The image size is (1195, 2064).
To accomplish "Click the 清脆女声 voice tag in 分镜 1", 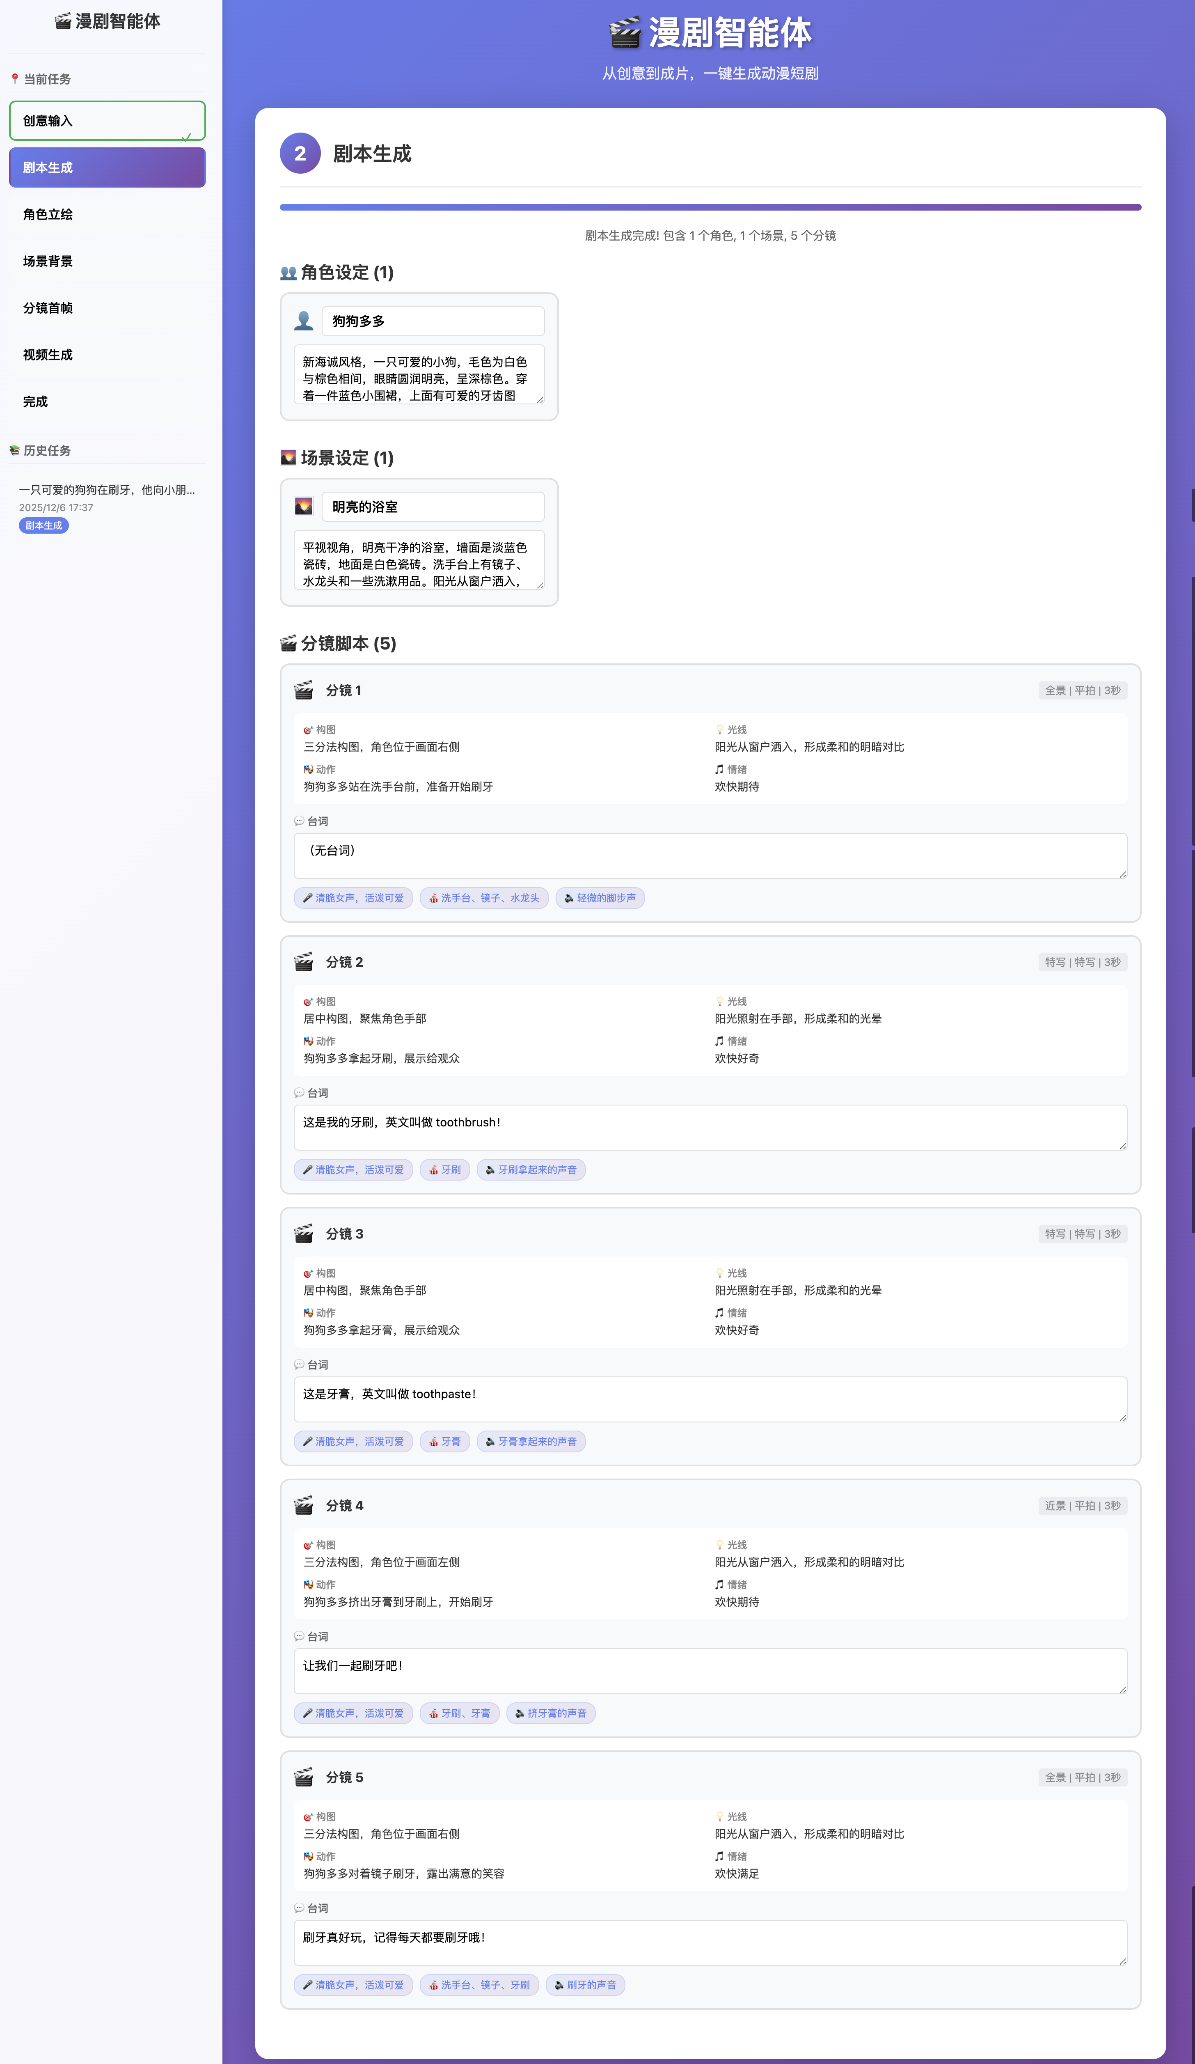I will tap(353, 898).
